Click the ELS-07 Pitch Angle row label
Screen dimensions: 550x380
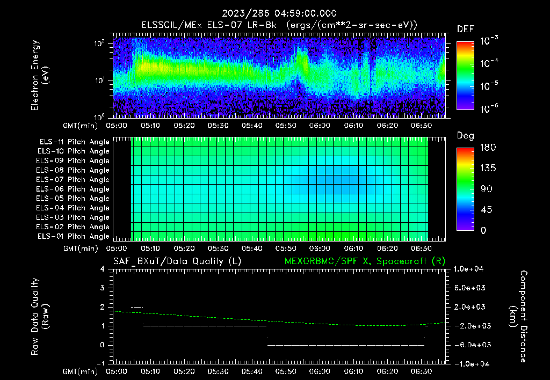point(73,179)
